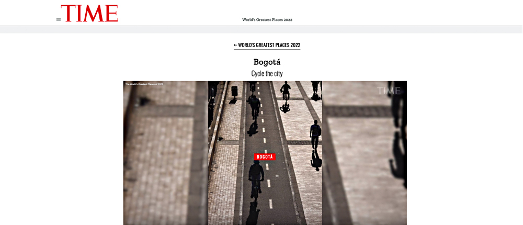This screenshot has height=225, width=523.
Task: Click the cyclist at top right of video
Action: pos(286,90)
